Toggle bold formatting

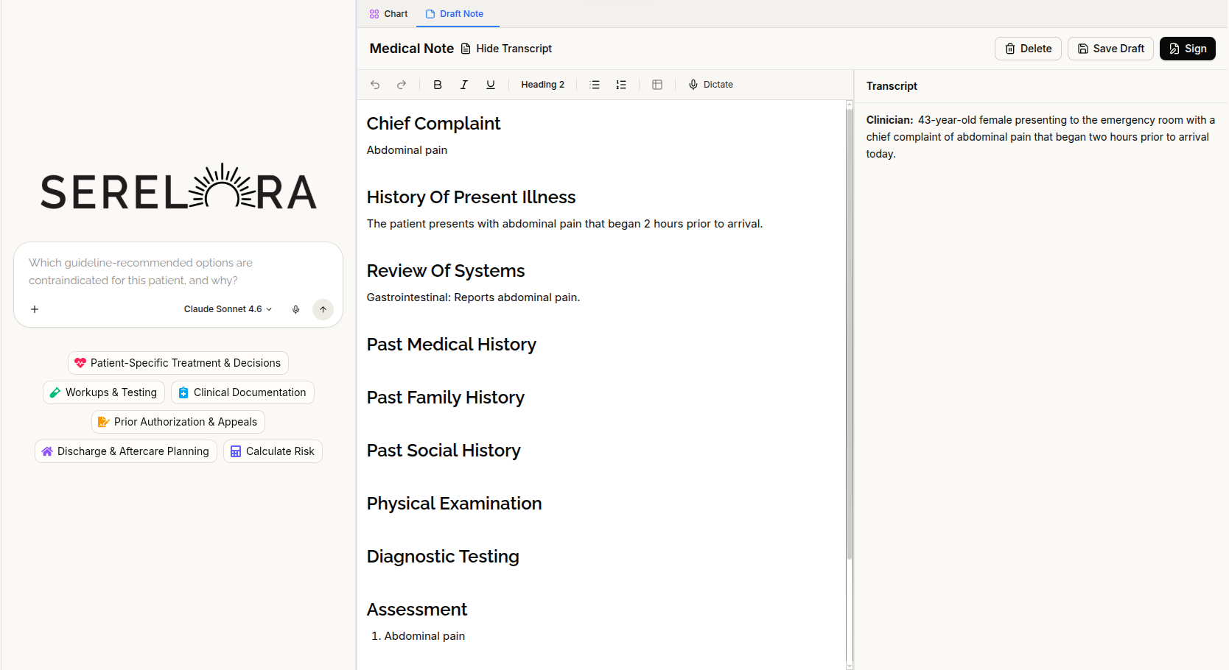[x=438, y=85]
